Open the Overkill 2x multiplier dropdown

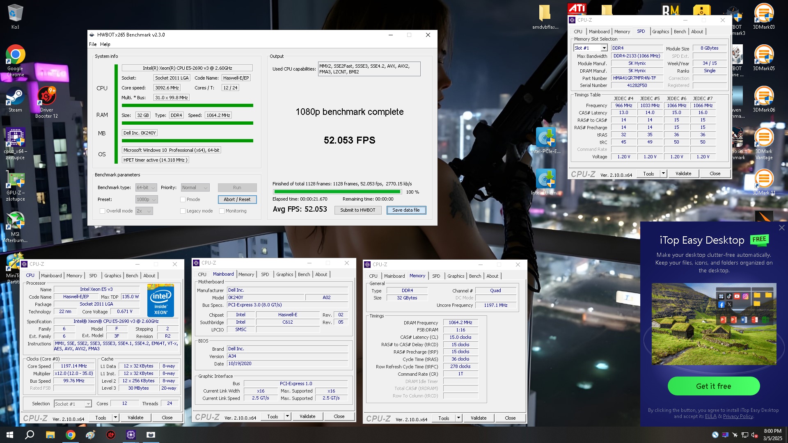[144, 211]
